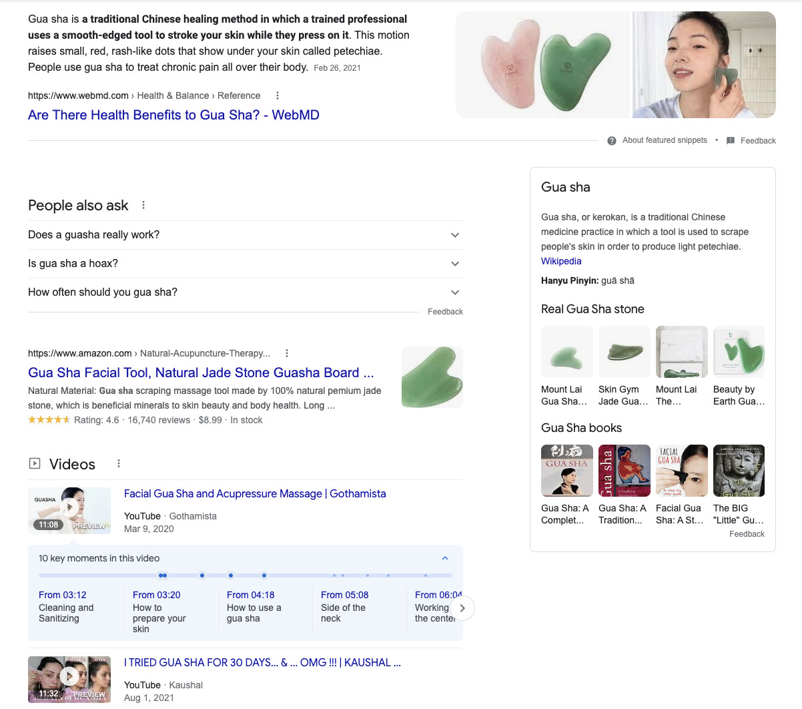Click About featured snippets text link
Viewport: 802px width, 709px height.
[x=665, y=140]
